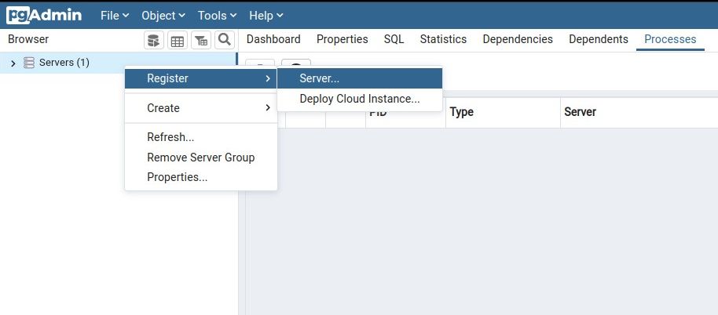Click the View Data table icon

click(178, 40)
